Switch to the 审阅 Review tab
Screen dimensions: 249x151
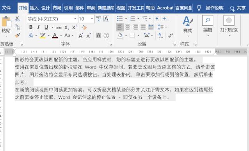[x=91, y=8]
